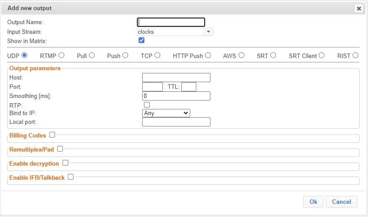The width and height of the screenshot is (368, 217).
Task: Select the TCP radio button
Action: click(x=158, y=55)
